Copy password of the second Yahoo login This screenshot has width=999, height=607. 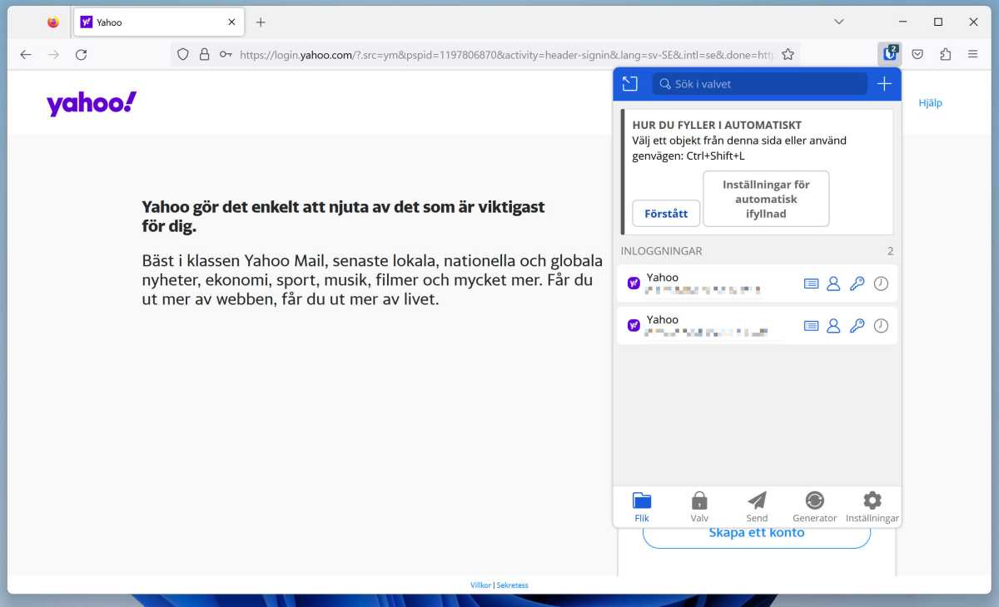pyautogui.click(x=857, y=326)
